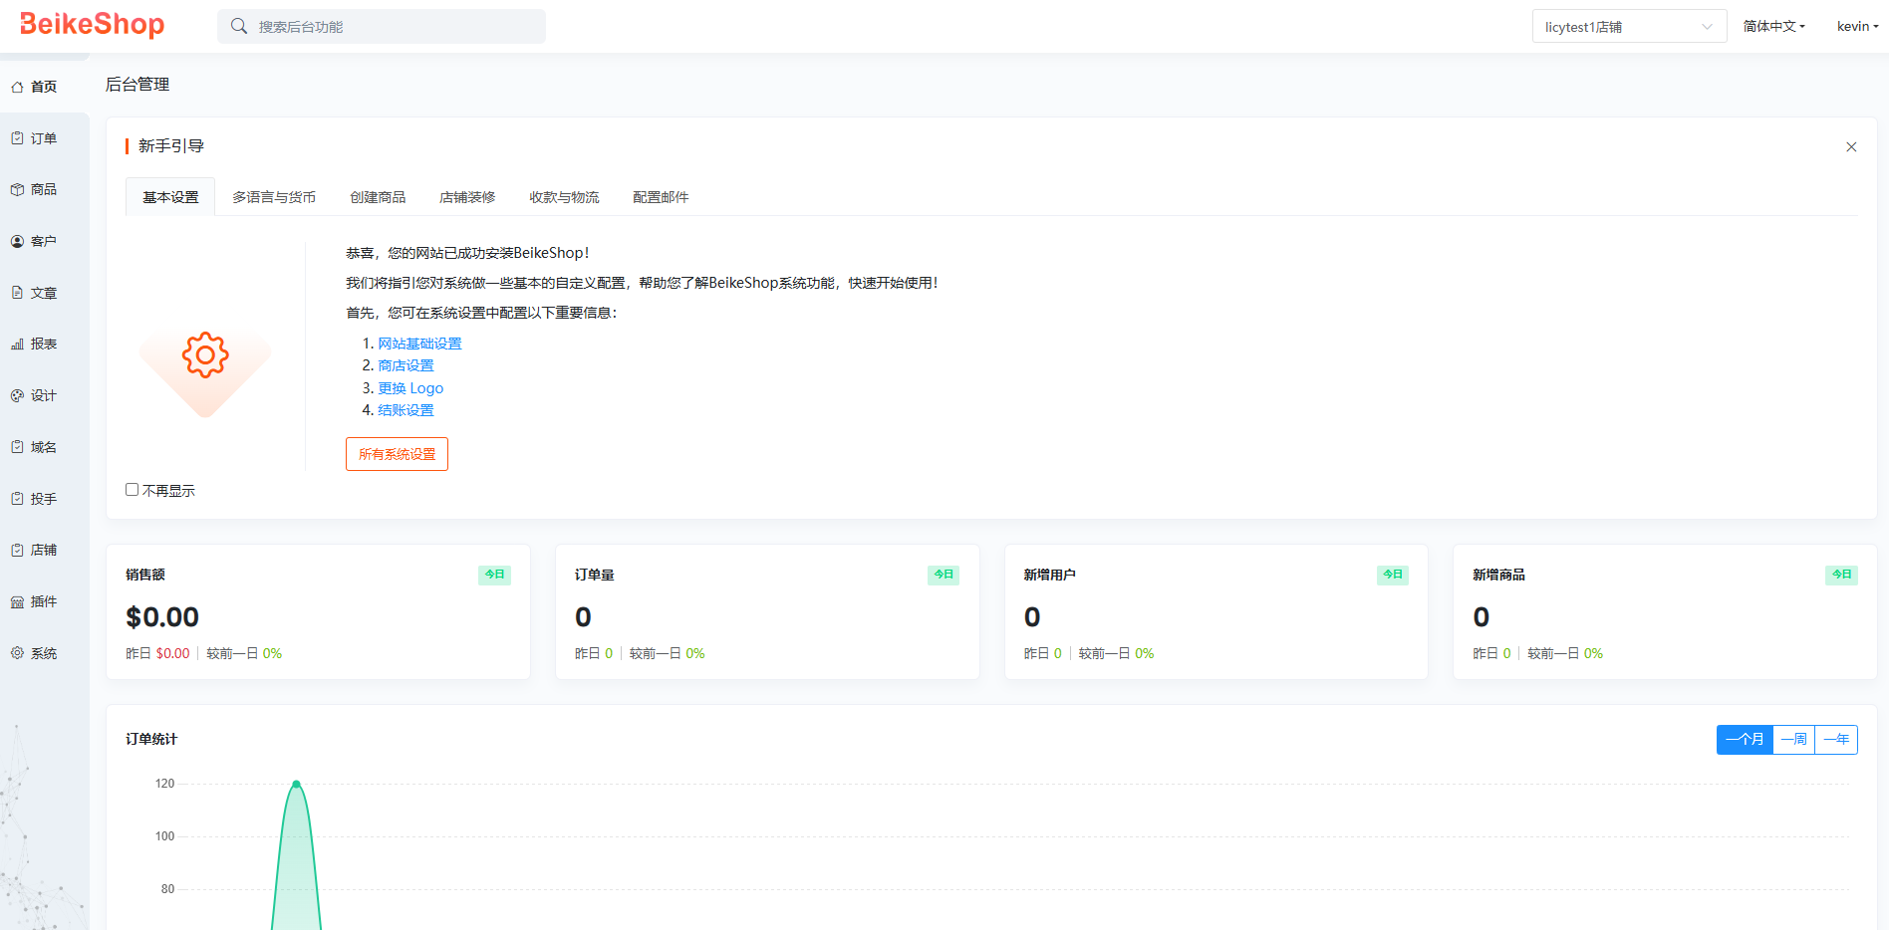Viewport: 1889px width, 930px height.
Task: Open 文章 in the sidebar
Action: click(44, 293)
